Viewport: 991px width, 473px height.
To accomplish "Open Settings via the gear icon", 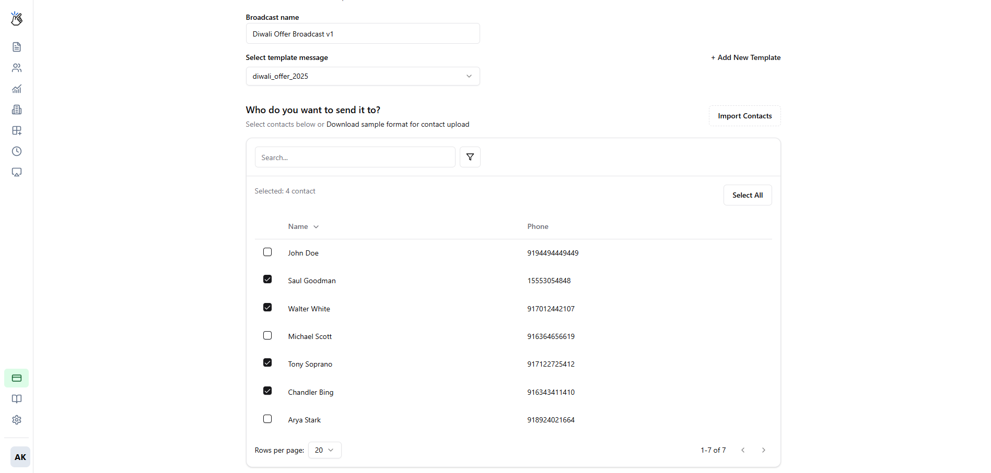I will pyautogui.click(x=16, y=420).
